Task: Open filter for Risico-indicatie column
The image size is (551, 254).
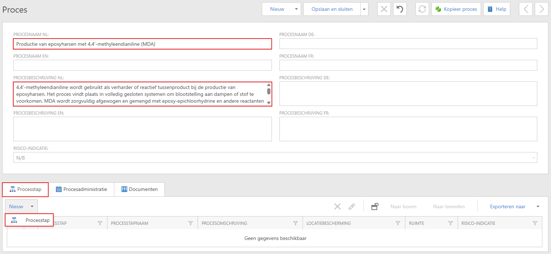Action: (x=535, y=223)
